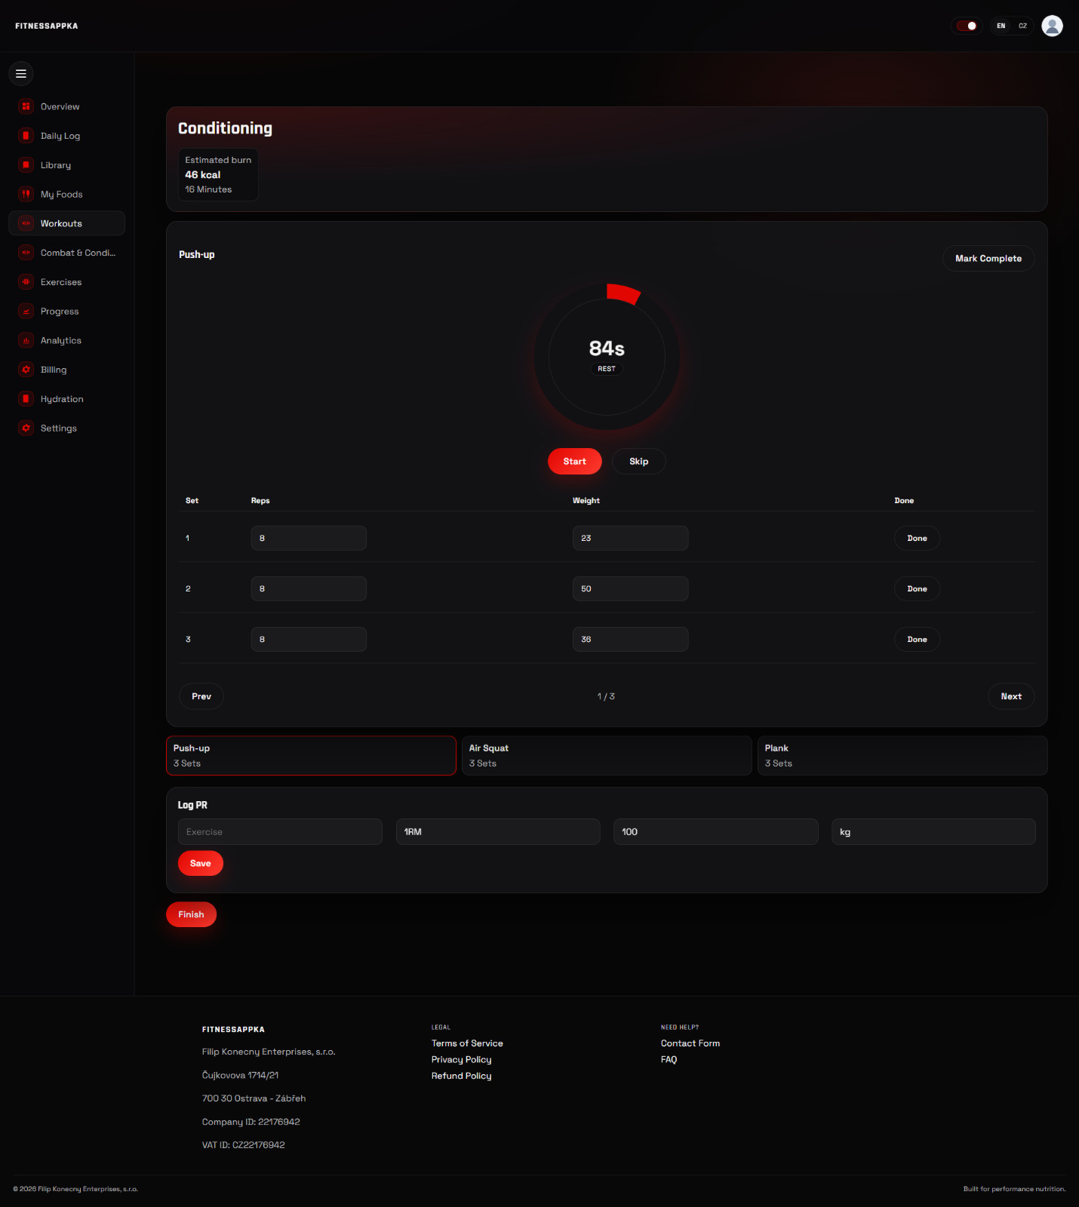
Task: Open Library in the sidebar
Action: point(66,165)
